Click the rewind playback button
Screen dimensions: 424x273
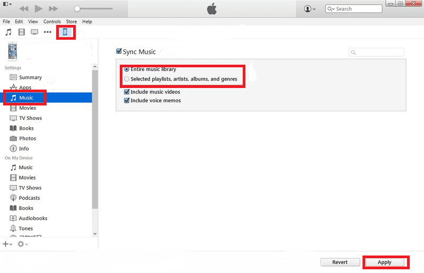[24, 8]
